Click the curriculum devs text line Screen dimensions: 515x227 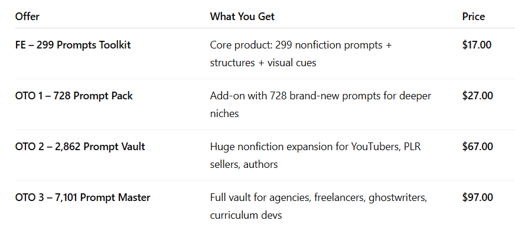point(246,215)
